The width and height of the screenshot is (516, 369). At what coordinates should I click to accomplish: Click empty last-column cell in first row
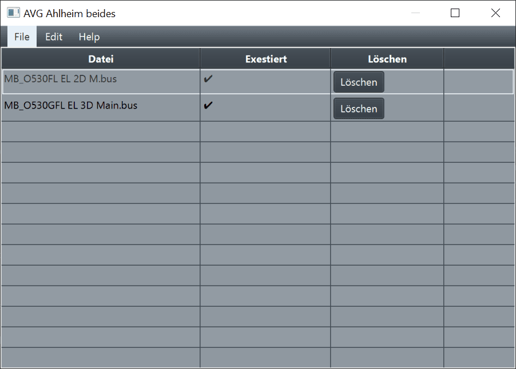click(x=479, y=82)
